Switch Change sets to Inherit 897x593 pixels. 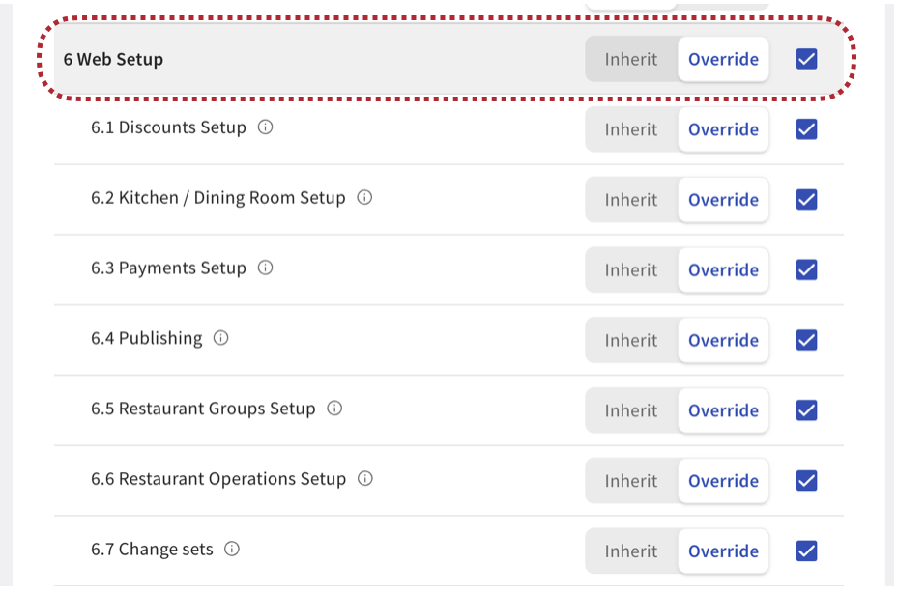pyautogui.click(x=630, y=551)
